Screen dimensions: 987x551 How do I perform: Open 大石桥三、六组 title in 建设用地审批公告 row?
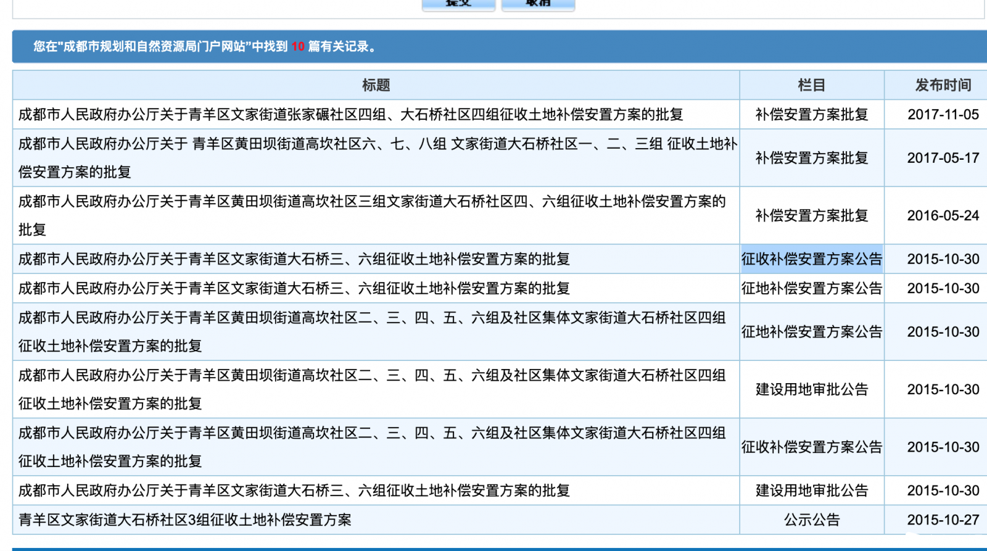(x=294, y=491)
